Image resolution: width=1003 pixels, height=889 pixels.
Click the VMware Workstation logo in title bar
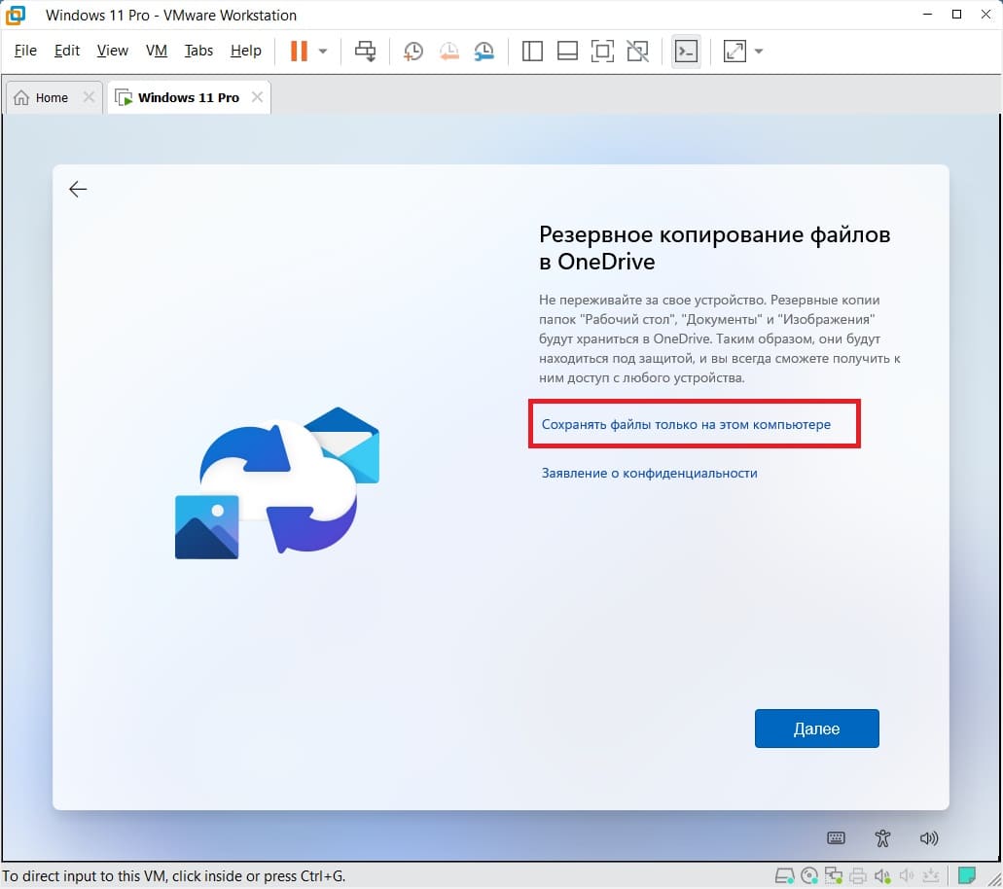click(x=16, y=16)
